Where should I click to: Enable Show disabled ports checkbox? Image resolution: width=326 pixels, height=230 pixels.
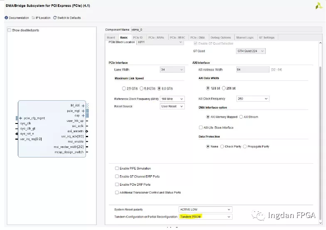(x=10, y=30)
